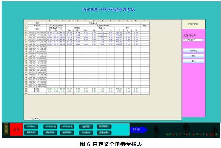Image resolution: width=221 pixels, height=148 pixels.
Task: Open the 报表系统 page
Action: click(x=50, y=133)
